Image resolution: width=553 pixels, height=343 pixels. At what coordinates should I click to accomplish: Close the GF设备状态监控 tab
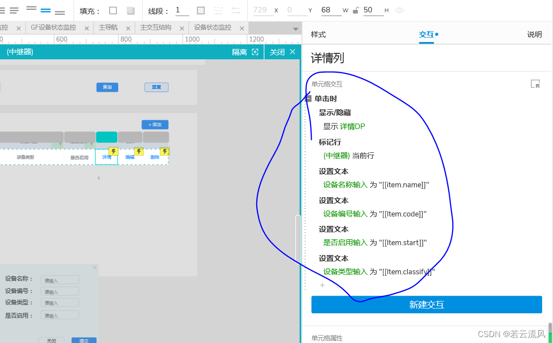(x=87, y=28)
